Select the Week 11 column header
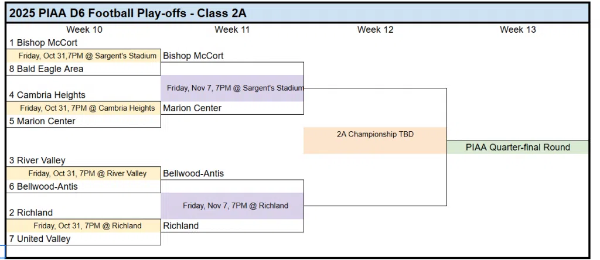This screenshot has height=260, width=600. point(232,30)
